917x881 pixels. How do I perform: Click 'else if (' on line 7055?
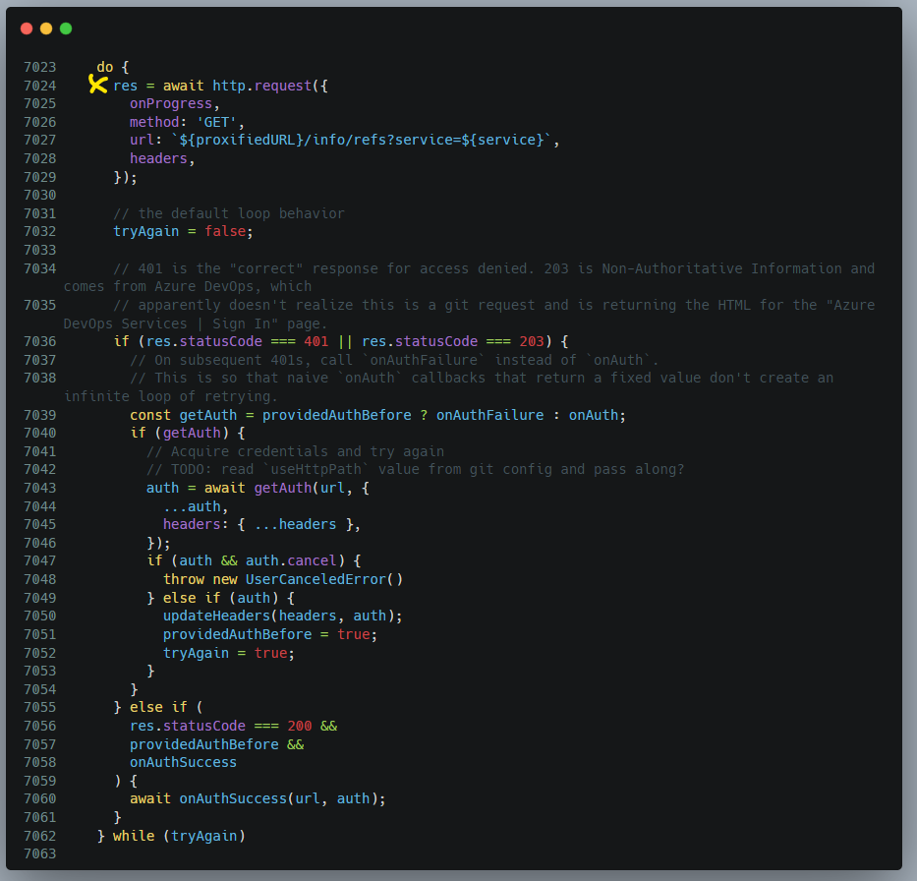click(x=167, y=707)
